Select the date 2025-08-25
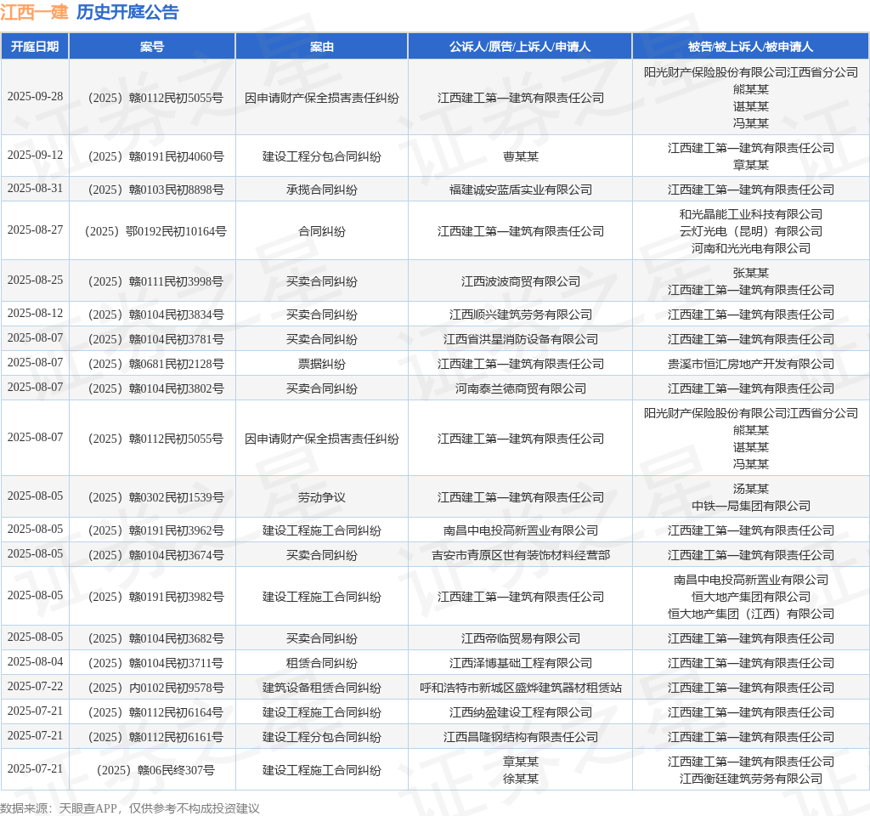Image resolution: width=870 pixels, height=816 pixels. pyautogui.click(x=35, y=280)
